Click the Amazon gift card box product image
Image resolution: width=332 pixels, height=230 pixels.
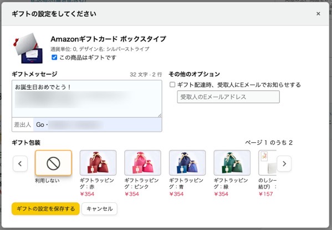click(28, 48)
